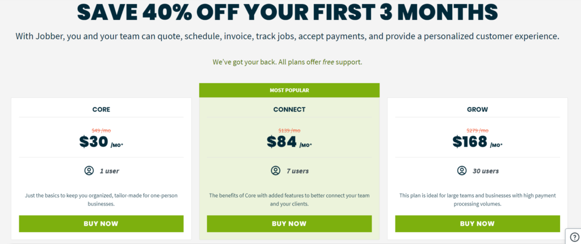Click the crossed-out $279 /mo price
The height and width of the screenshot is (244, 581).
[x=477, y=131]
